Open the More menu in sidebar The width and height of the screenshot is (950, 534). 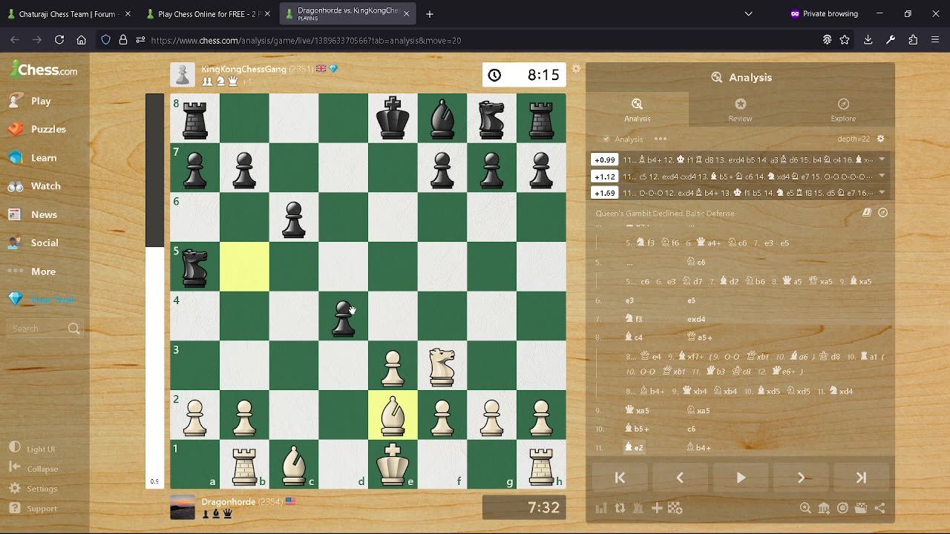(33, 271)
